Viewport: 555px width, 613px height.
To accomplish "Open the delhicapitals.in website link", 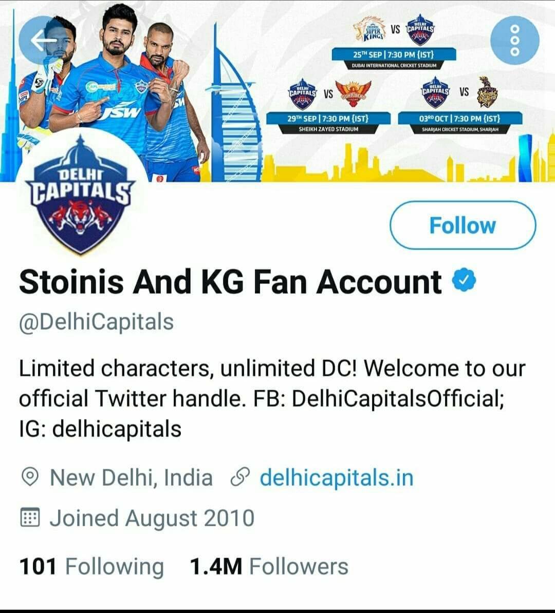I will tap(337, 477).
